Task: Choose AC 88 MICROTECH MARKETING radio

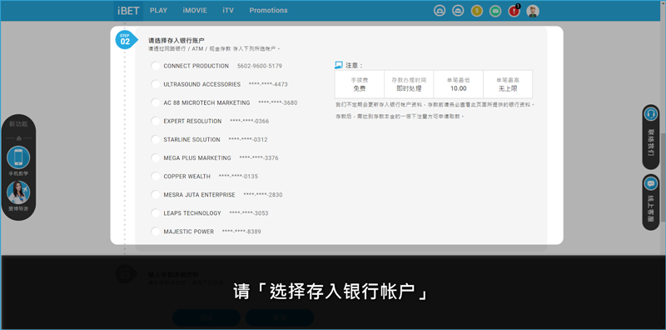Action: [x=156, y=102]
